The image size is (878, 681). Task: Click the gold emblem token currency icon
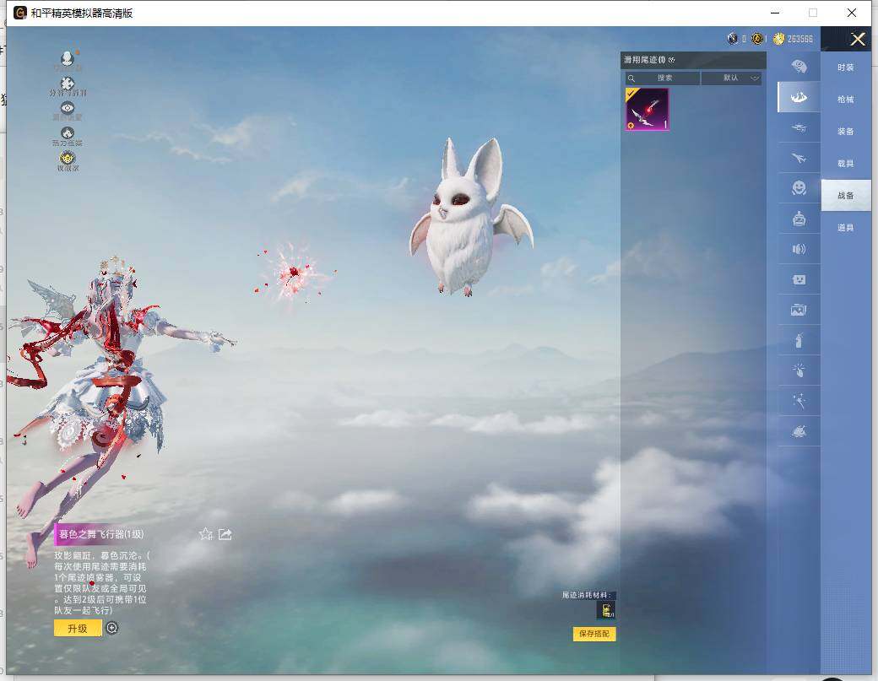tap(757, 38)
